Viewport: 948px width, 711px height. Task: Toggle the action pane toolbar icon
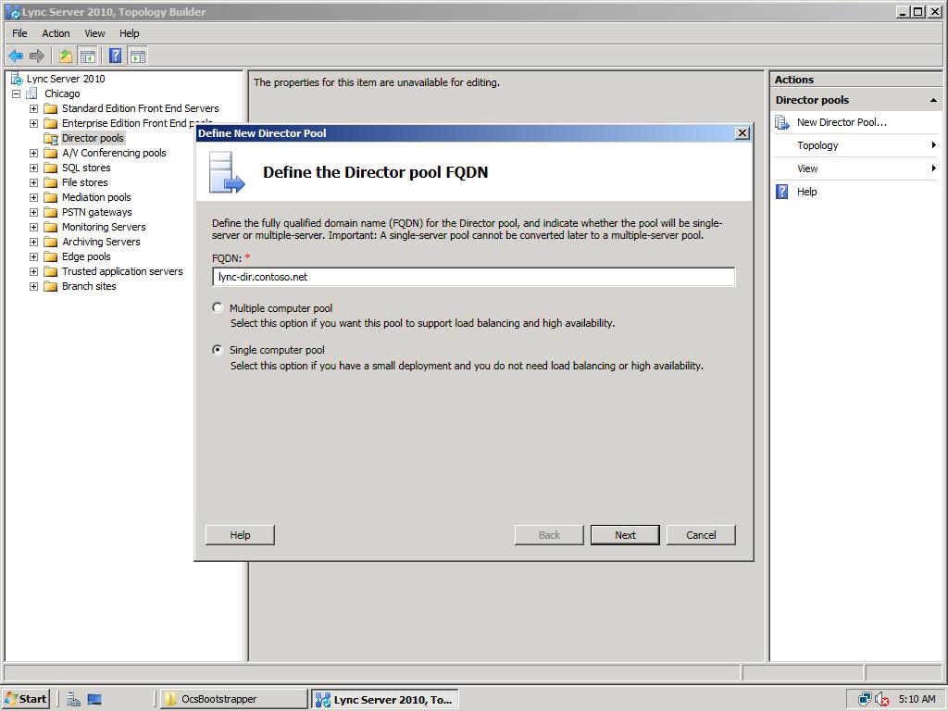[x=137, y=56]
